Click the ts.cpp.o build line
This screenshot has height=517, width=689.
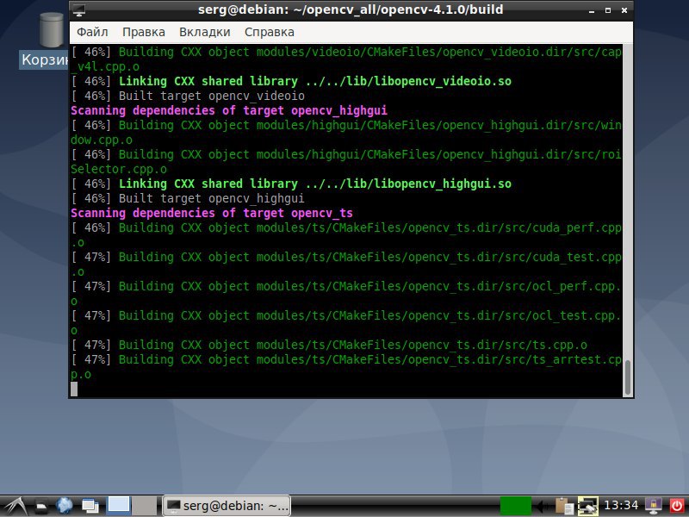pyautogui.click(x=329, y=346)
